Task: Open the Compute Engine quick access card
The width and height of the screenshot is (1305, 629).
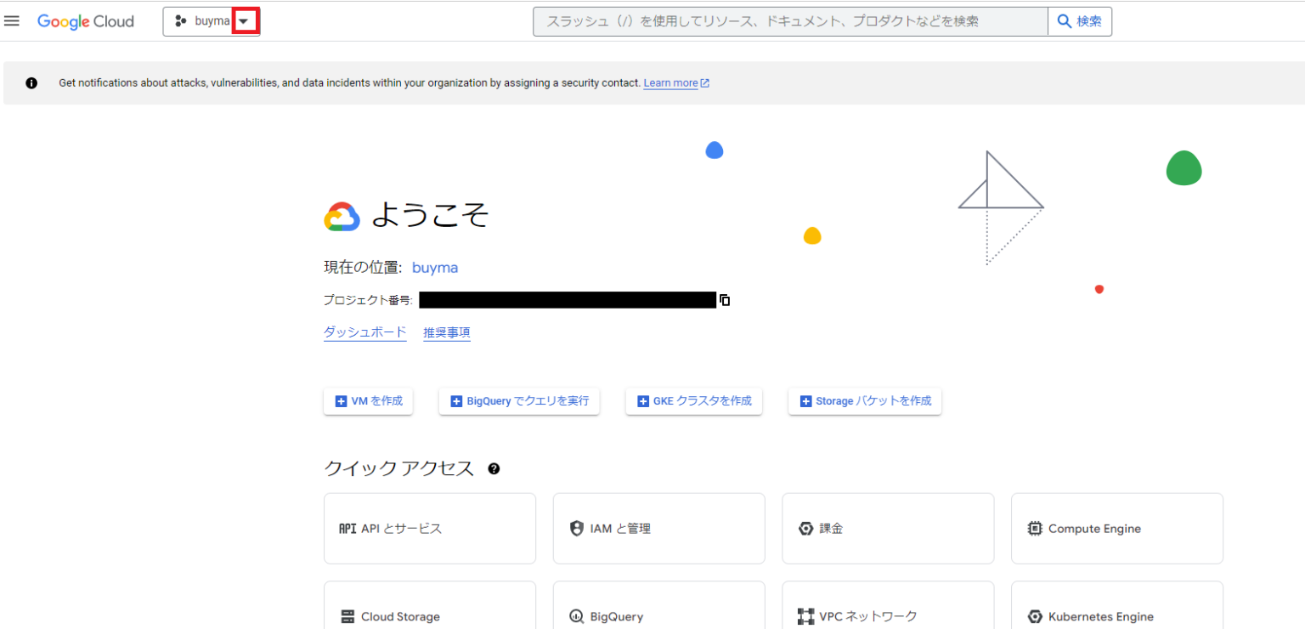Action: tap(1116, 528)
